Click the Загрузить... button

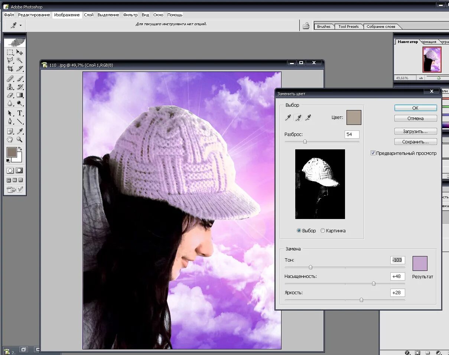point(415,131)
